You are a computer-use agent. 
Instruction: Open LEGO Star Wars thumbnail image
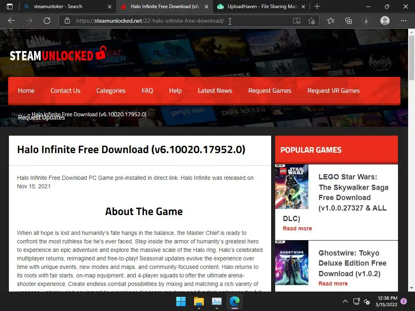pos(292,187)
